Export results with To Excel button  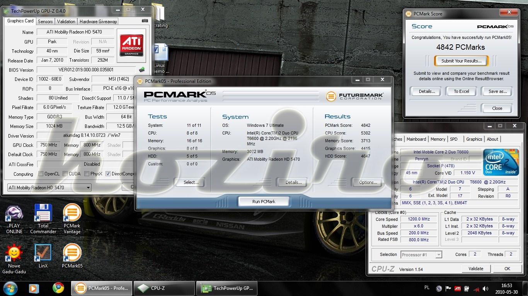tap(462, 91)
